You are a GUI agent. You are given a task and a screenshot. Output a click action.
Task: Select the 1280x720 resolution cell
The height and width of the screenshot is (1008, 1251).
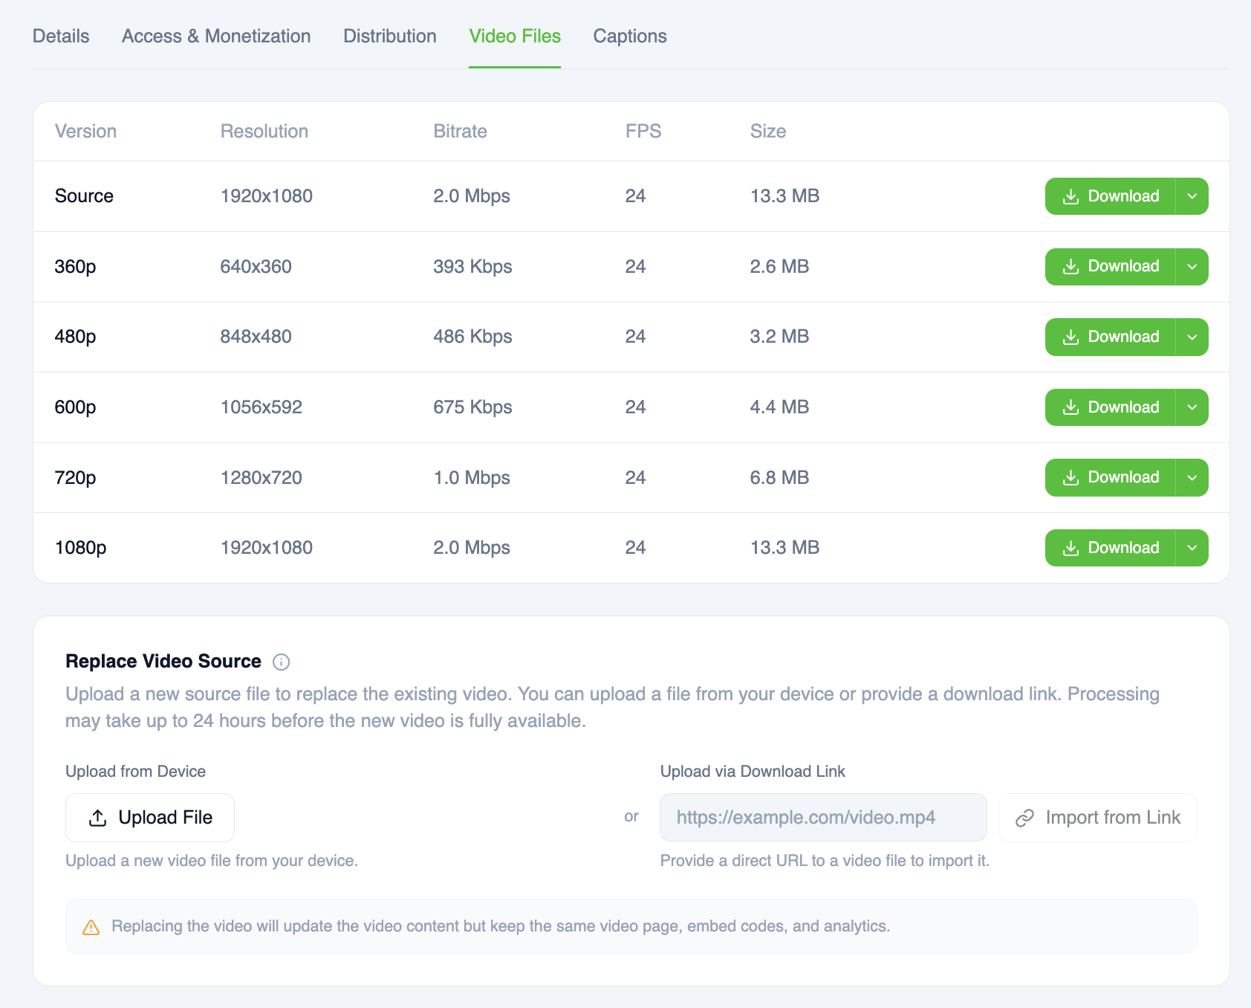pyautogui.click(x=261, y=477)
